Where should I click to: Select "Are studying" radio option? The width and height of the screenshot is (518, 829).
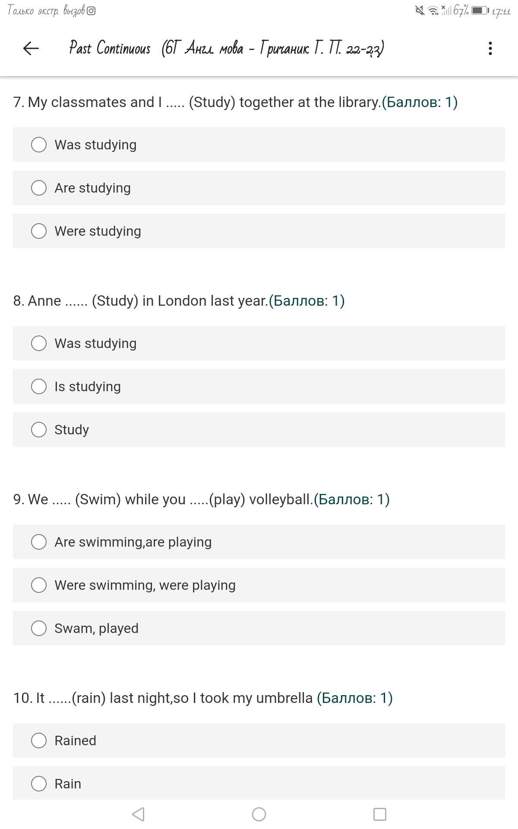(39, 188)
